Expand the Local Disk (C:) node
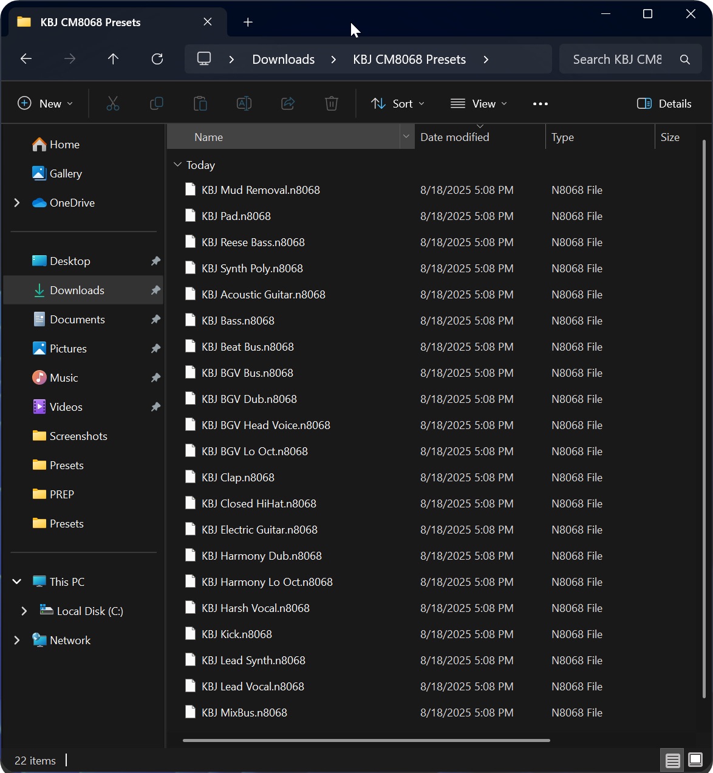713x773 pixels. pyautogui.click(x=24, y=611)
